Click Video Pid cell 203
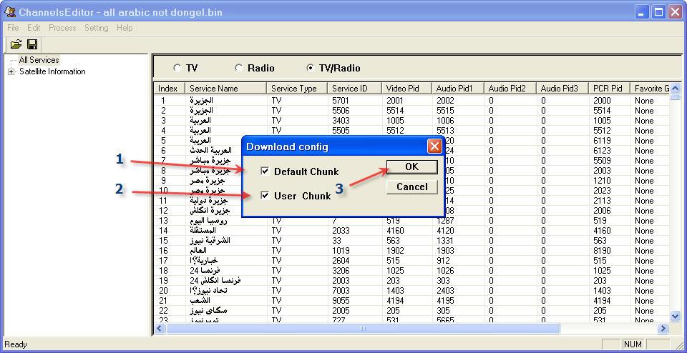Viewport: 687px width, 353px height. tap(393, 281)
